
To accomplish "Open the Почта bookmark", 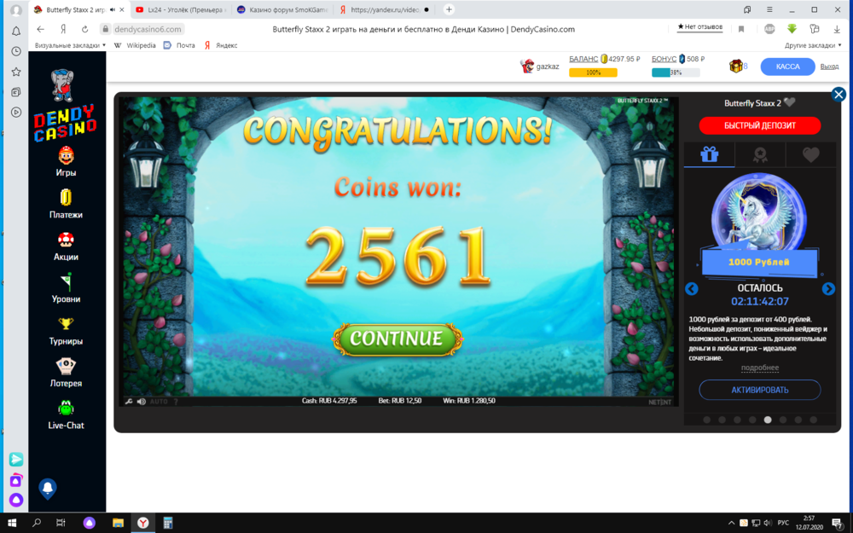I will pyautogui.click(x=179, y=46).
